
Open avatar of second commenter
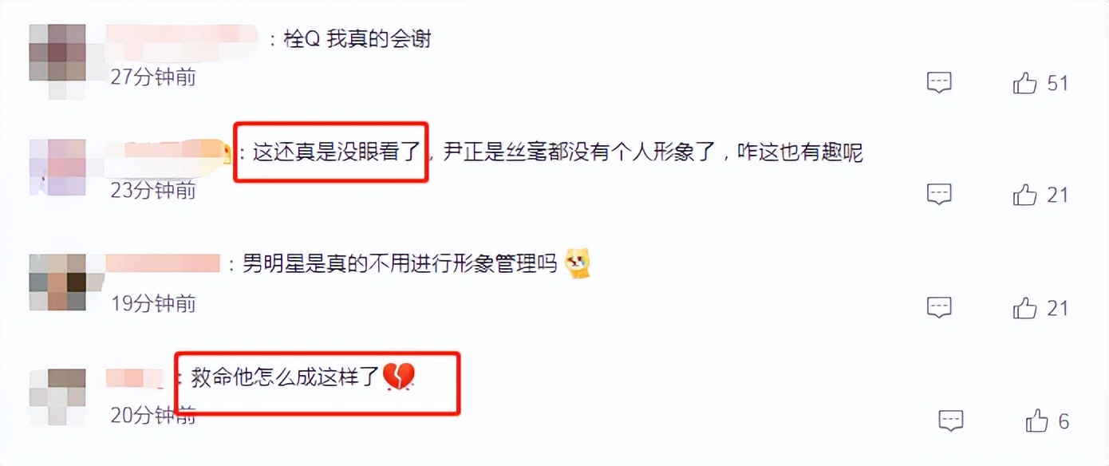[57, 168]
